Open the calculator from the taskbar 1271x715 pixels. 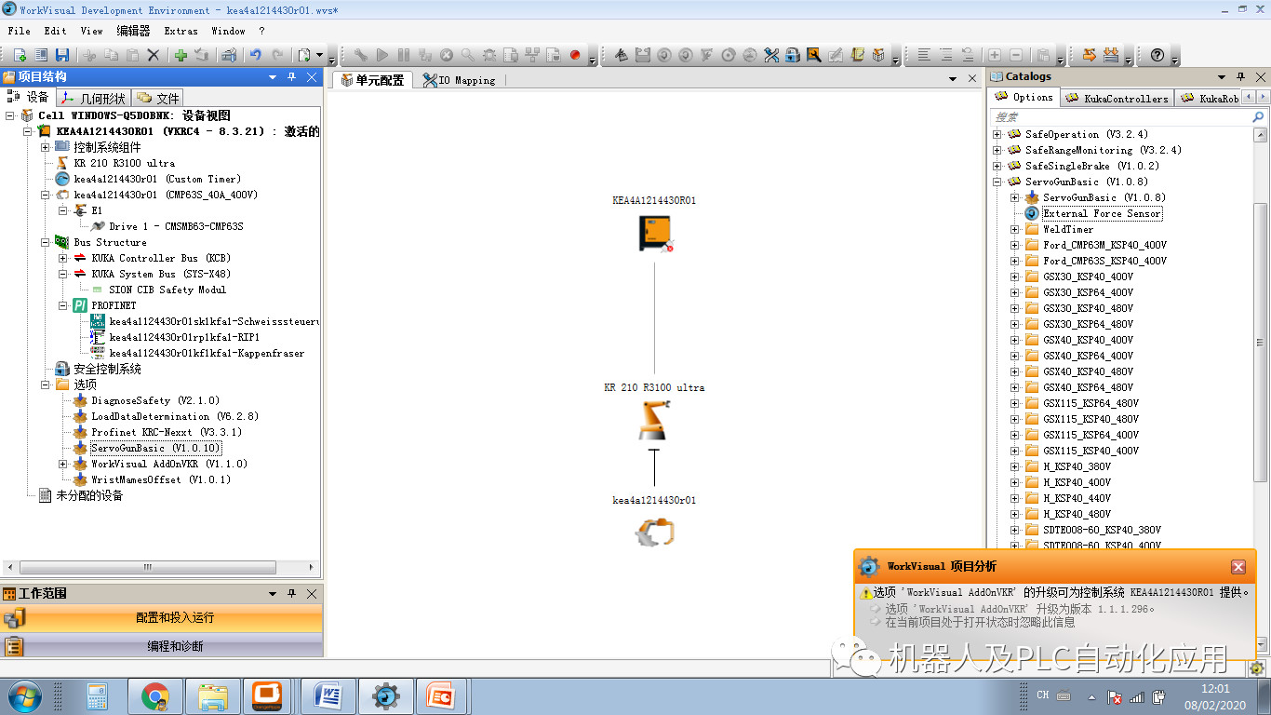(x=98, y=695)
